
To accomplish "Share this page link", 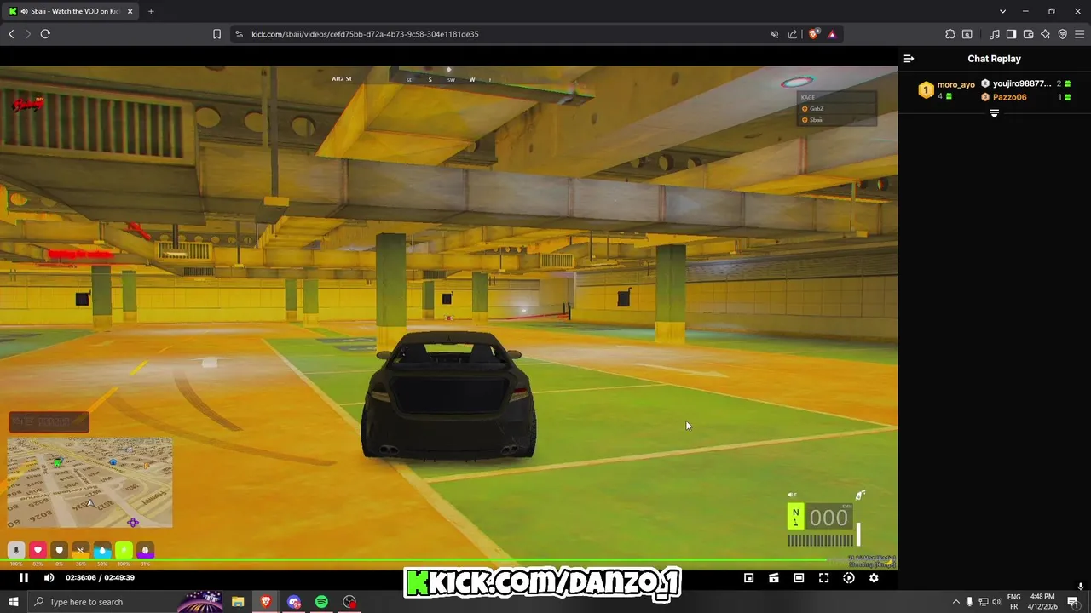I will tap(793, 34).
